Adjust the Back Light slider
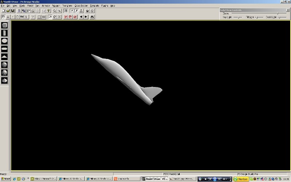Screen dimensions: 291x182 [x=280, y=17]
